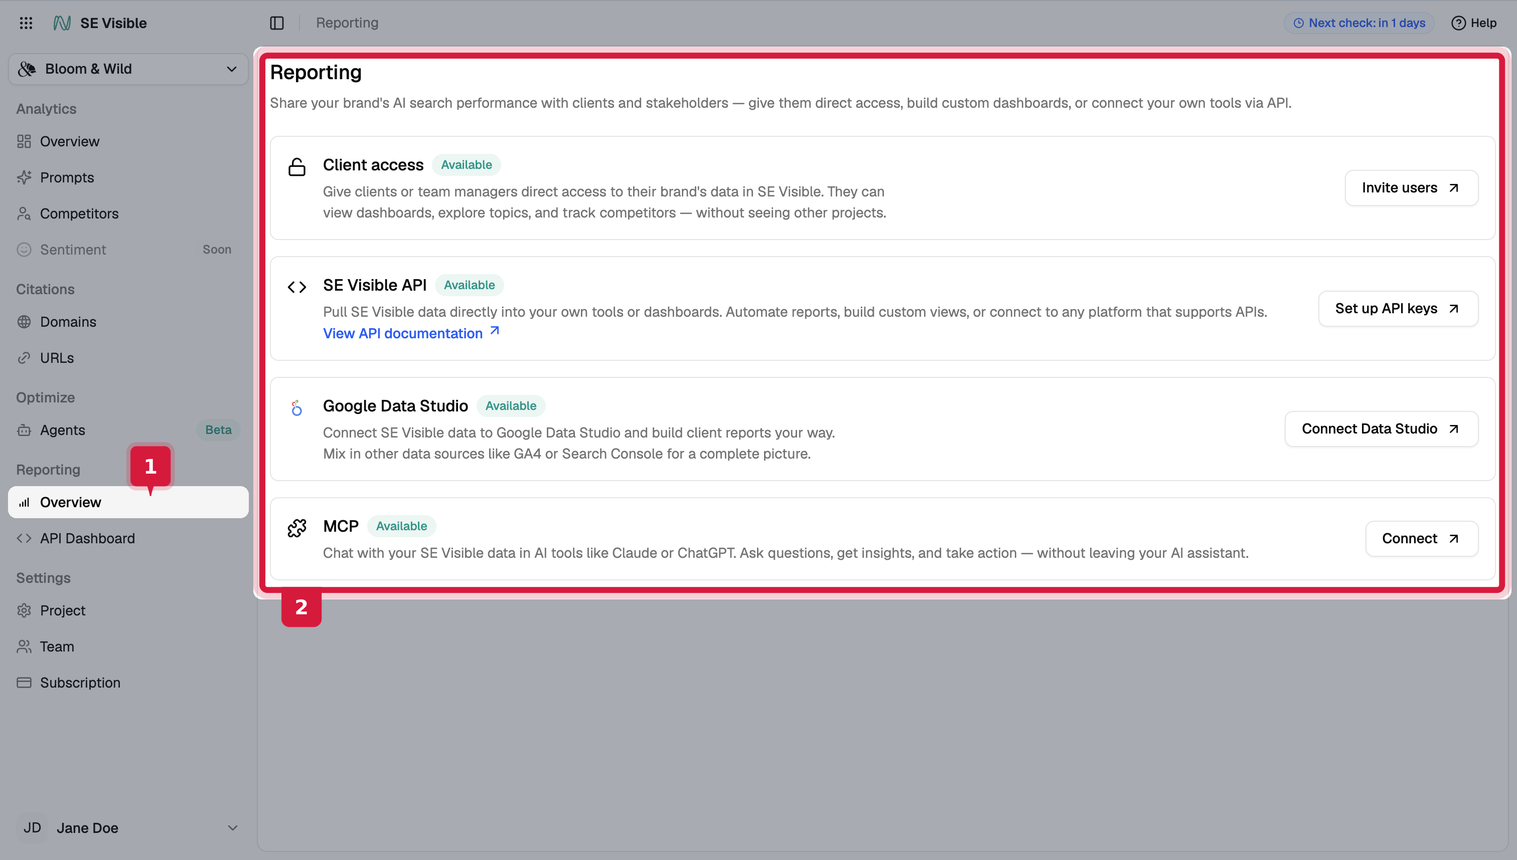Click the Prompts sparkle icon in sidebar
Image resolution: width=1517 pixels, height=860 pixels.
(24, 177)
